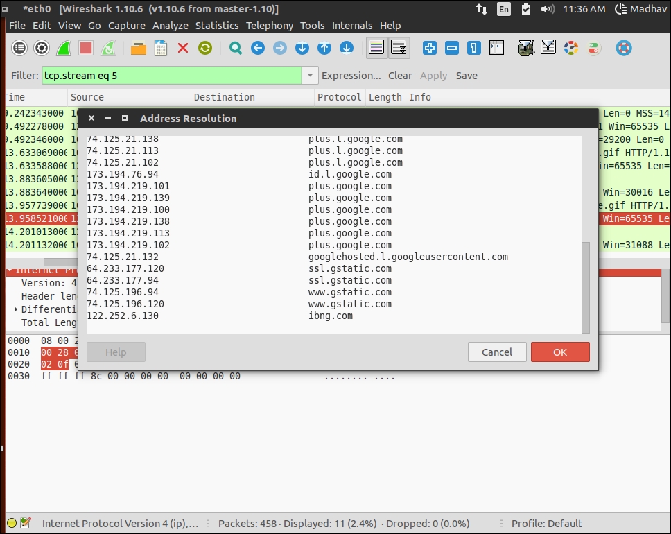
Task: Open the Capture menu
Action: (127, 26)
